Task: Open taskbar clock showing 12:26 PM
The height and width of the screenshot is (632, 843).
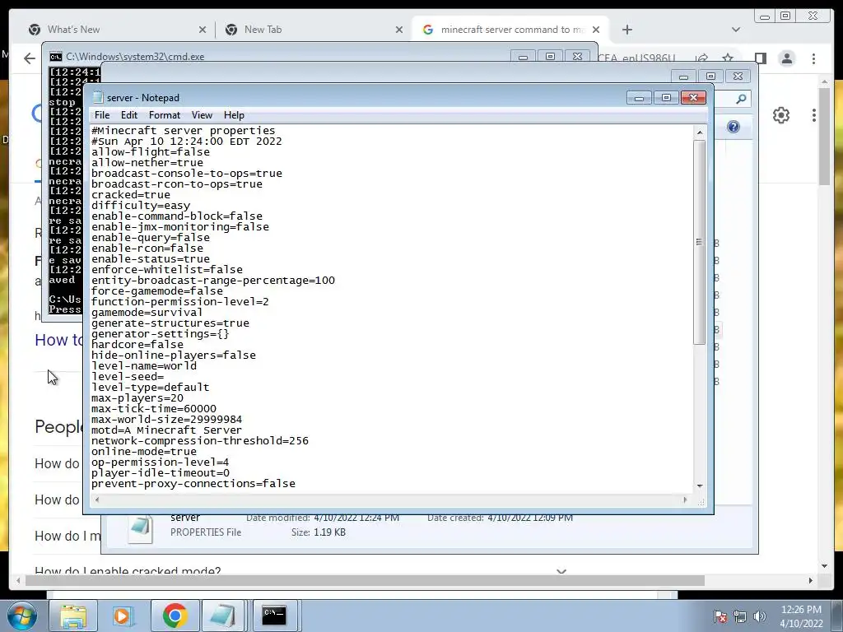Action: point(801,616)
